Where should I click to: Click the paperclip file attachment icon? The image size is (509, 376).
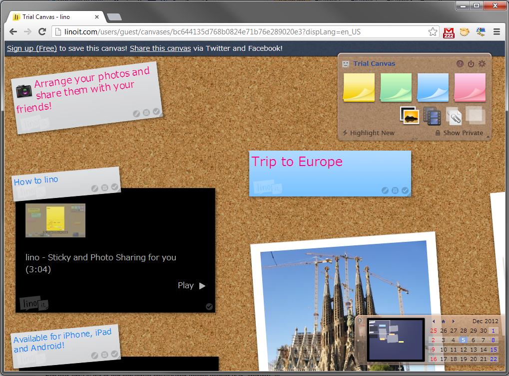(x=454, y=117)
